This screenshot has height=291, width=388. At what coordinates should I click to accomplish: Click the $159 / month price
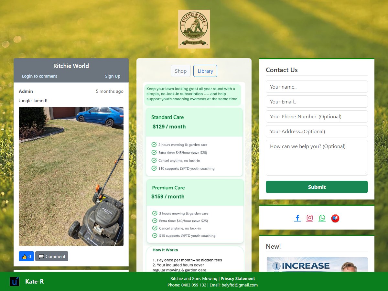(x=168, y=196)
